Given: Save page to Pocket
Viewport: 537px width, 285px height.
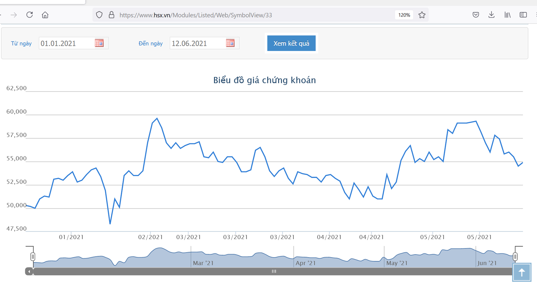Looking at the screenshot, I should point(475,15).
